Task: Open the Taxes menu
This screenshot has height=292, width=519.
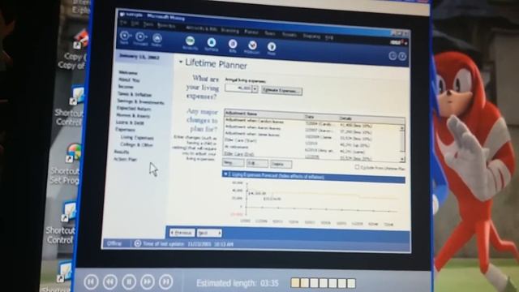Action: [x=270, y=33]
